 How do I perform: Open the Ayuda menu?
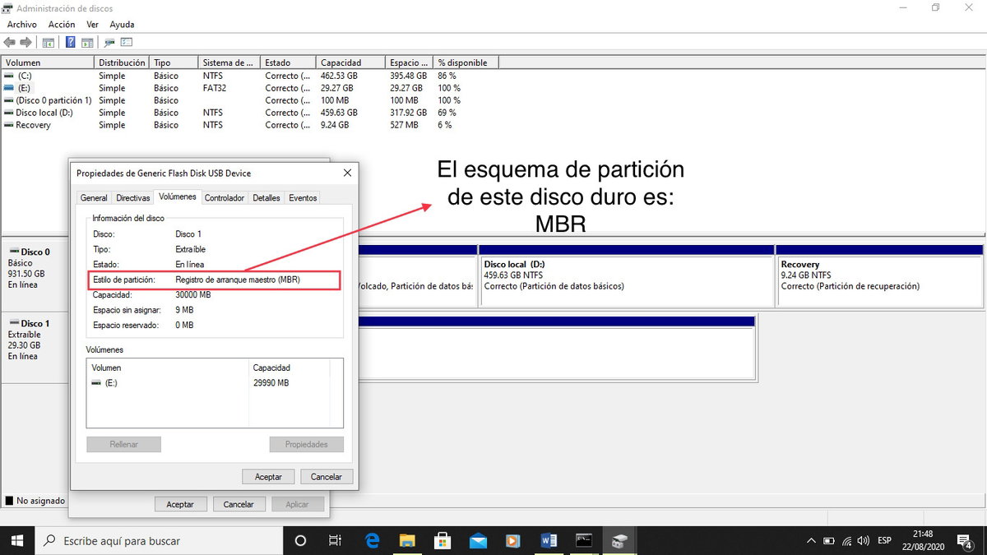coord(122,25)
